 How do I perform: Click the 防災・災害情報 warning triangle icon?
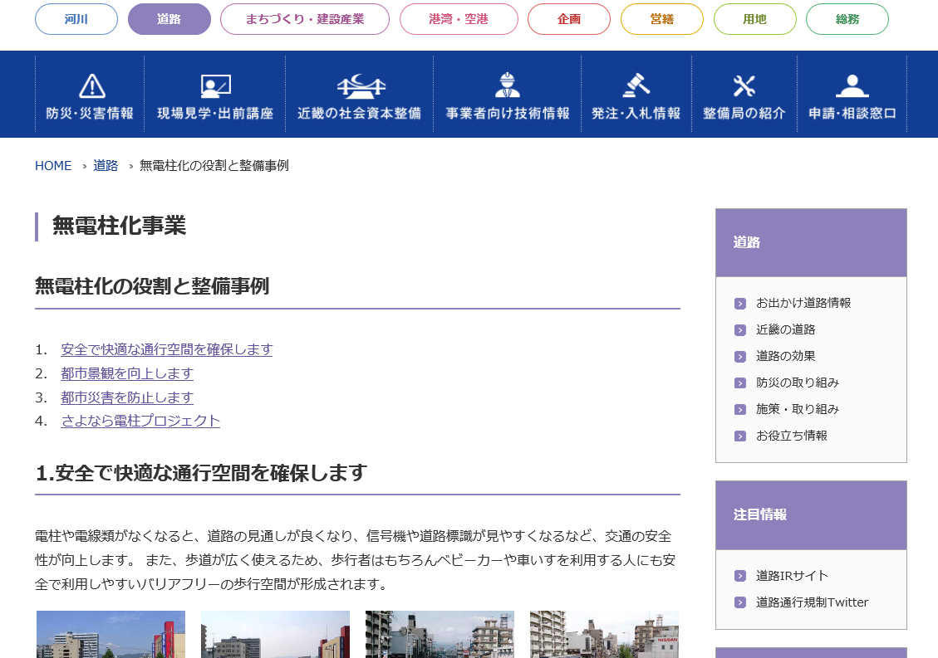[x=92, y=86]
